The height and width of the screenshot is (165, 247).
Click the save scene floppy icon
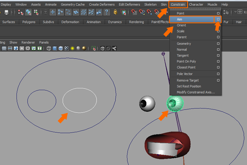pos(7,12)
